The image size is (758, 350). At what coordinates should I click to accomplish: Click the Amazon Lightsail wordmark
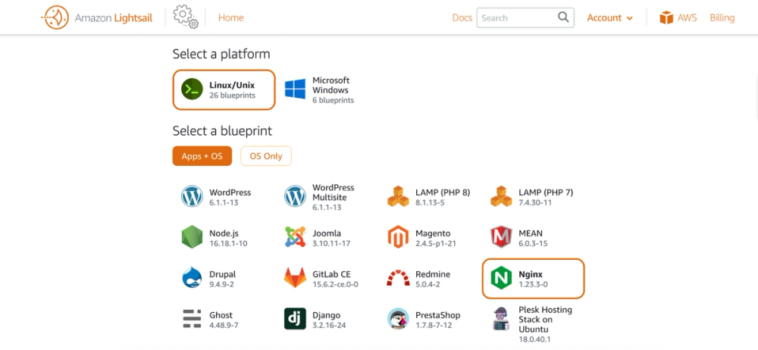pos(114,18)
